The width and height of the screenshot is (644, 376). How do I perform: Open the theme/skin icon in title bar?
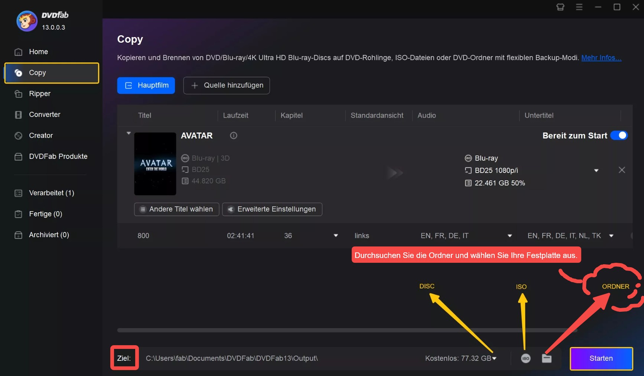560,7
